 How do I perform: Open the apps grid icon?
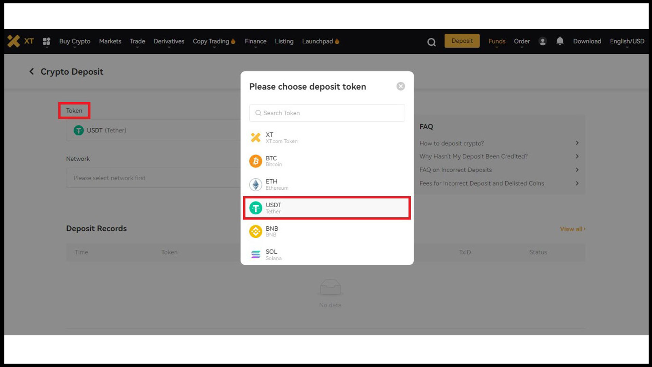[x=47, y=41]
